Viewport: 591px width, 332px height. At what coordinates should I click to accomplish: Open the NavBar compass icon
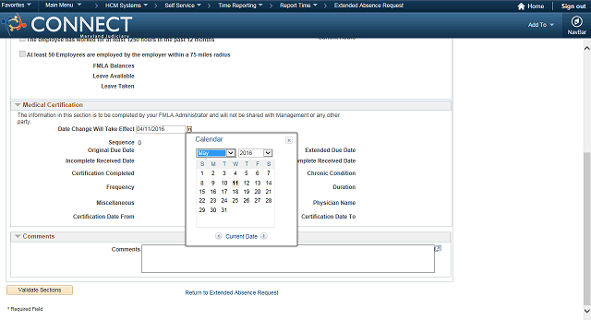[576, 21]
